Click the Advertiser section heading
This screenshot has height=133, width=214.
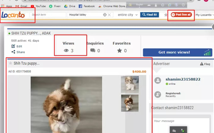pyautogui.click(x=161, y=64)
